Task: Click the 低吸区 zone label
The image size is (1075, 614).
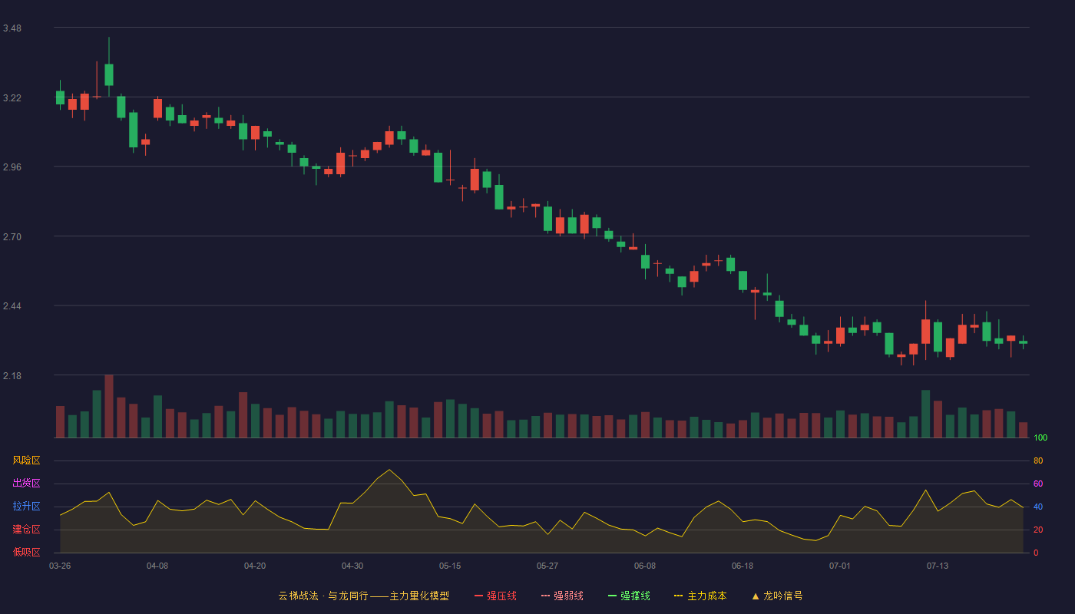Action: (26, 552)
